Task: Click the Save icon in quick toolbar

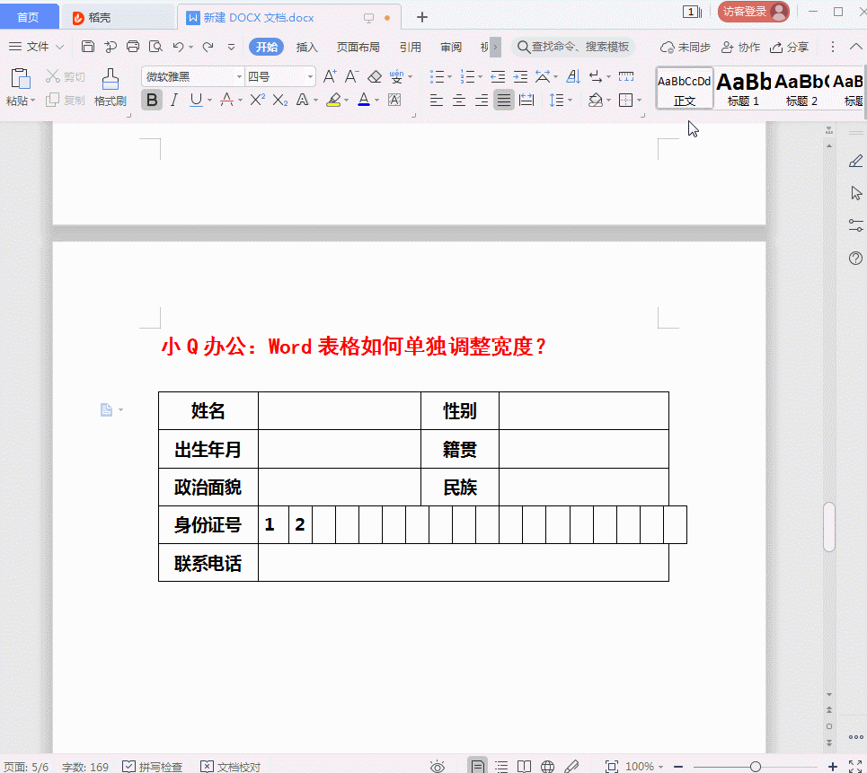Action: (88, 47)
